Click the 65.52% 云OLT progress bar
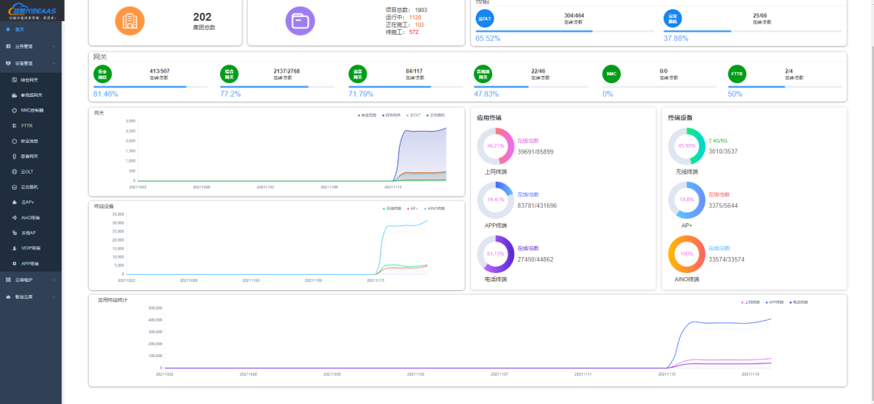874x404 pixels. click(565, 32)
